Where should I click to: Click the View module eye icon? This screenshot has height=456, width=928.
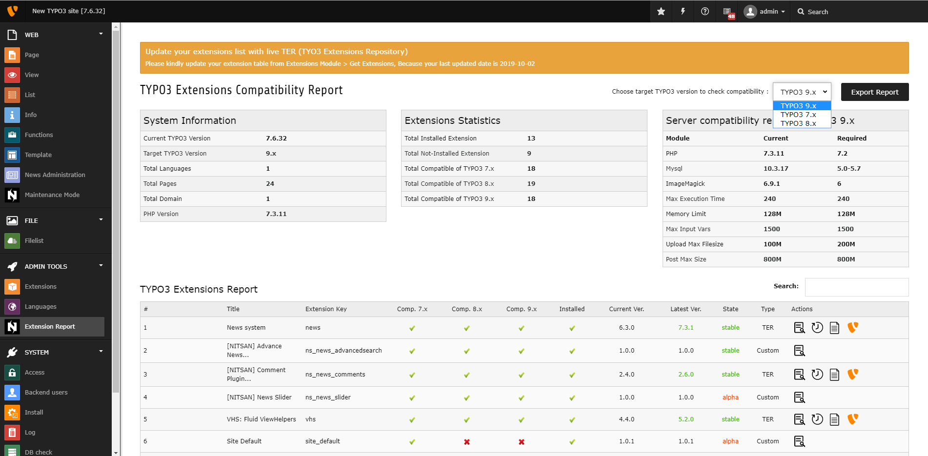click(x=12, y=75)
